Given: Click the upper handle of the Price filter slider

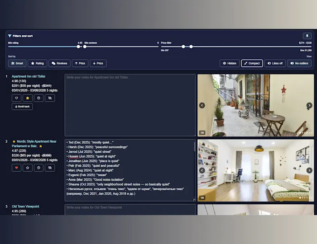Looking at the screenshot, I should tap(191, 47).
